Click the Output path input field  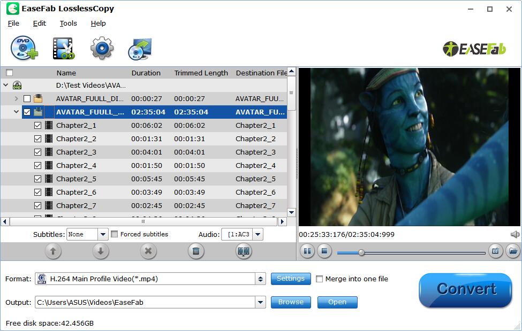click(146, 302)
